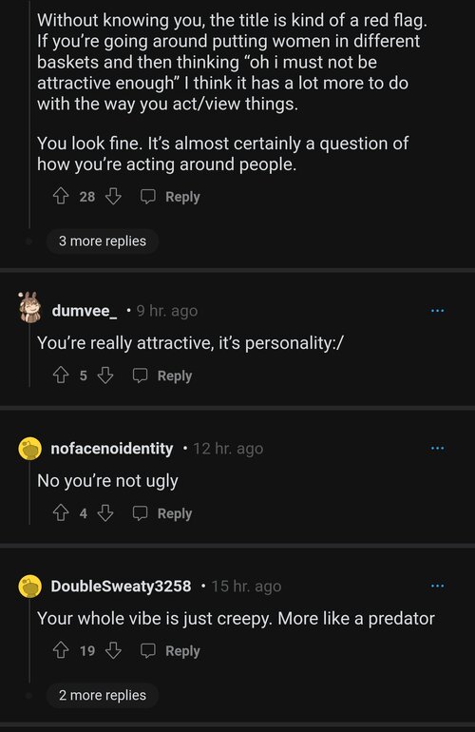Viewport: 475px width, 732px height.
Task: Upvote DoubleSweaty3258's comment
Action: tap(61, 650)
